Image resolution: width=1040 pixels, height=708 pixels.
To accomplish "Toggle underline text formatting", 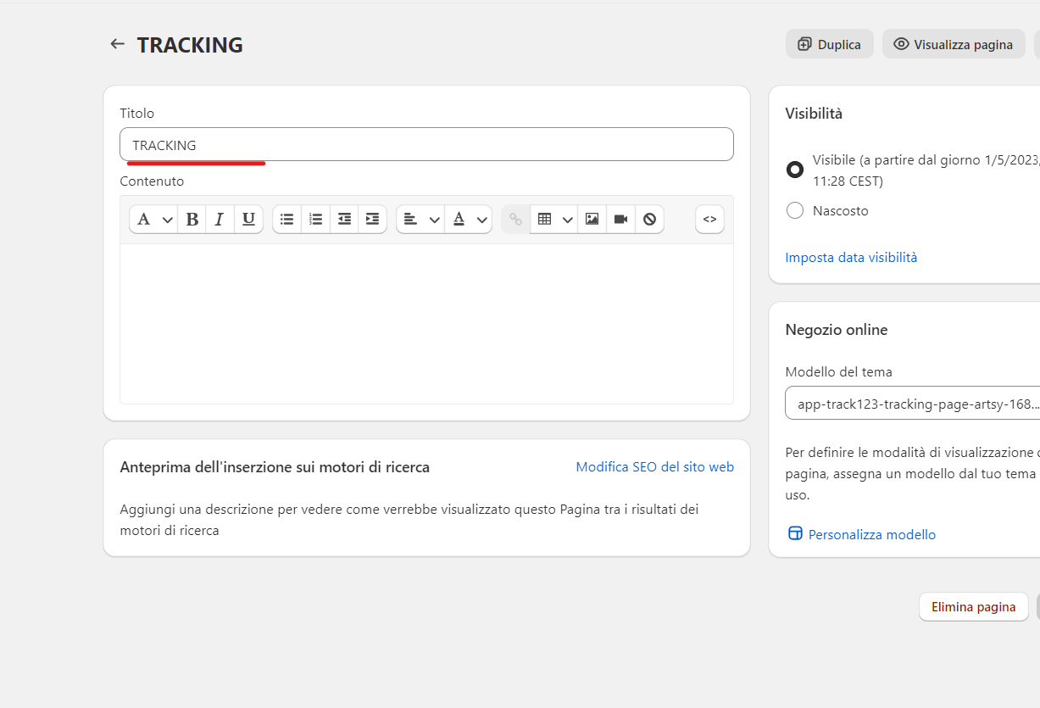I will pos(248,219).
